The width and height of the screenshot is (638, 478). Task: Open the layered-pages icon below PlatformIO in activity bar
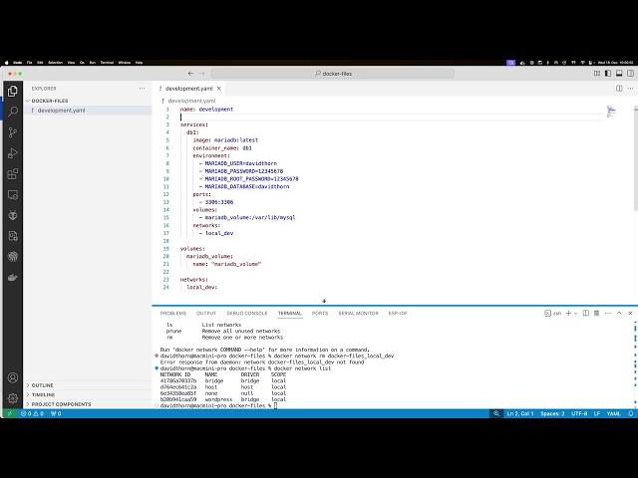[13, 236]
